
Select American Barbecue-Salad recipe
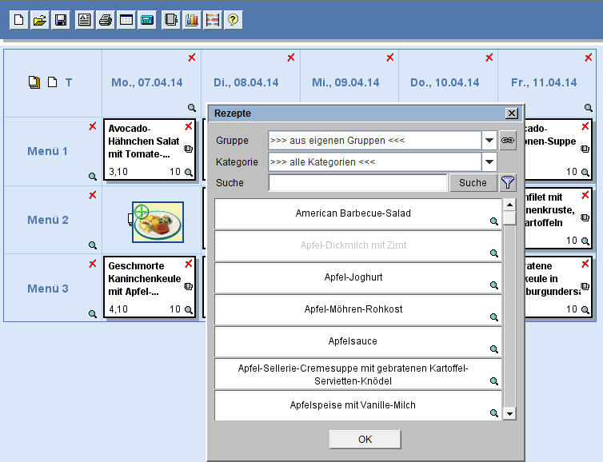353,214
